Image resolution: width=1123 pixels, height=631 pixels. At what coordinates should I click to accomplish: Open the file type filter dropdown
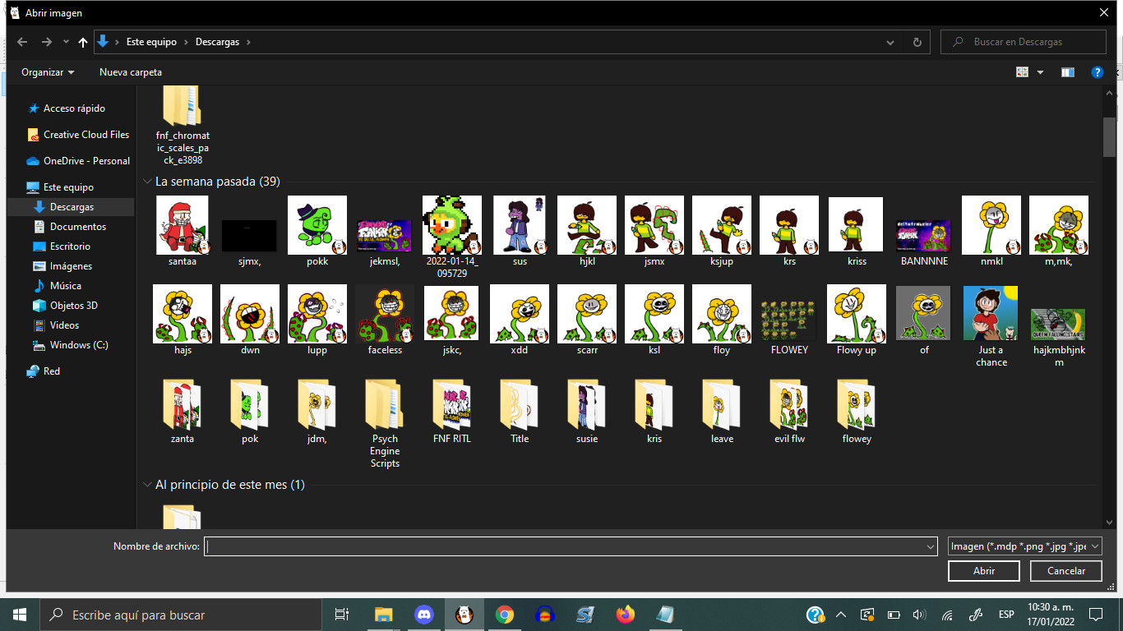1024,546
